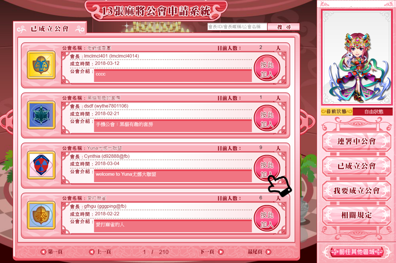Select the golden cross guild emblem

pyautogui.click(x=41, y=215)
